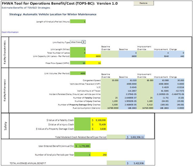This screenshot has height=167, width=194.
Task: Click the V/C baseline value 0.4545
Action: tap(128, 87)
